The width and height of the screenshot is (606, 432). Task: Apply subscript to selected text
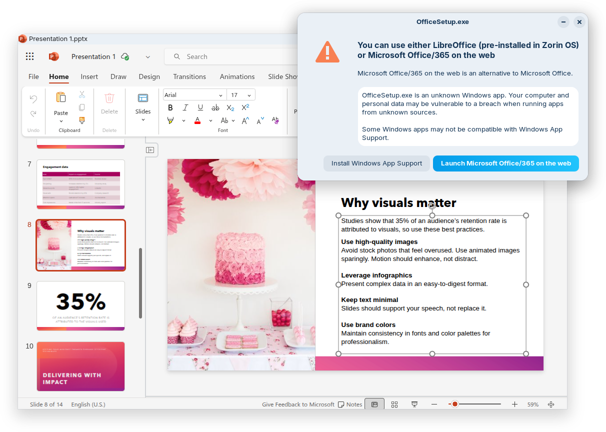point(230,107)
